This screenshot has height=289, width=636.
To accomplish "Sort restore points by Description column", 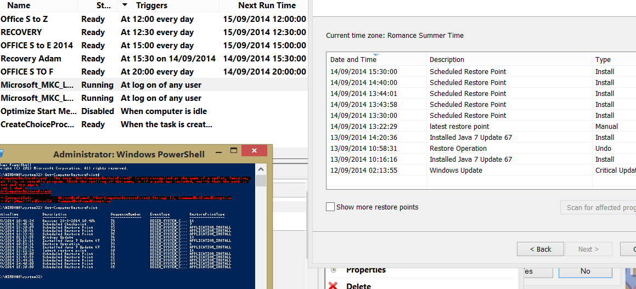I will click(x=447, y=59).
